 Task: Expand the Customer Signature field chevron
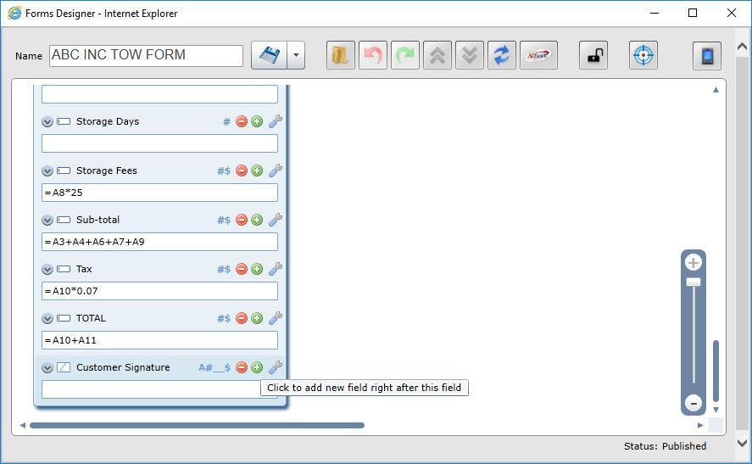click(x=47, y=367)
